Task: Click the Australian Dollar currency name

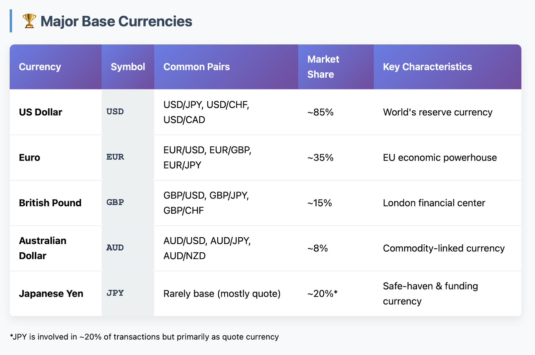Action: (42, 248)
